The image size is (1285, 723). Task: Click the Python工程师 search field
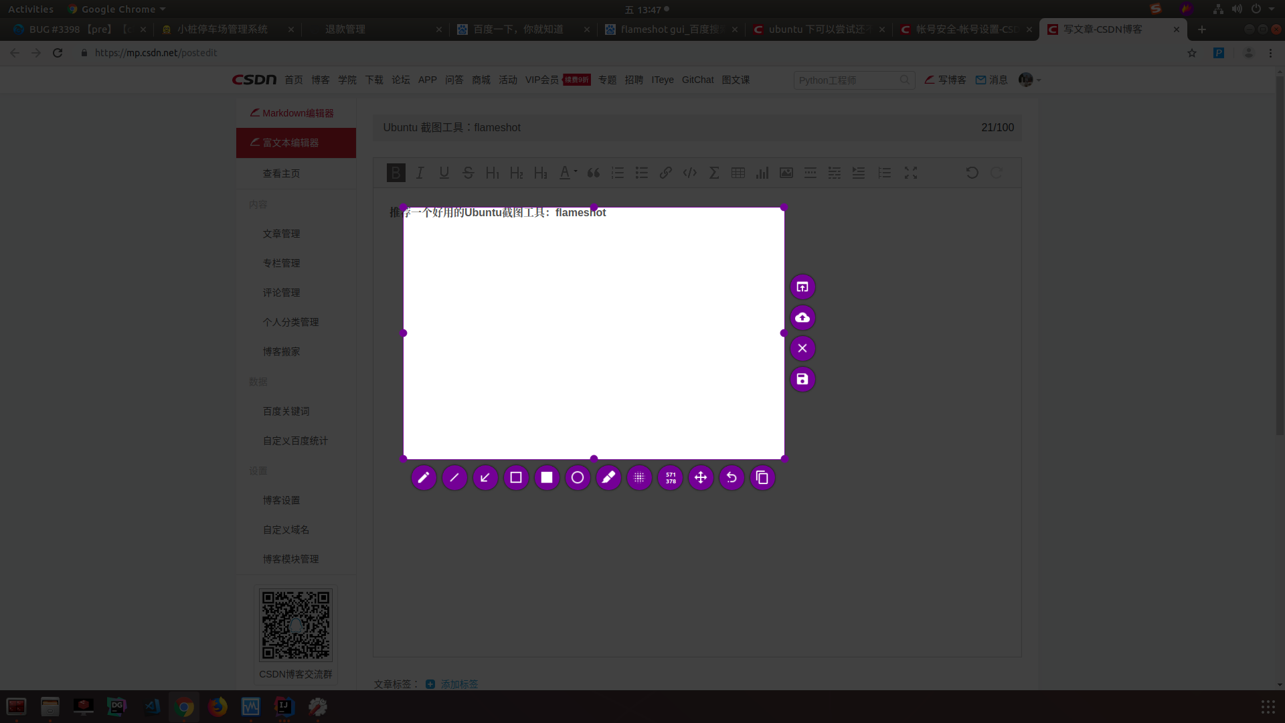point(854,80)
